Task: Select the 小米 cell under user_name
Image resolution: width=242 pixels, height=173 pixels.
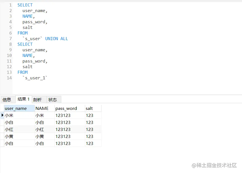Action: pos(9,115)
